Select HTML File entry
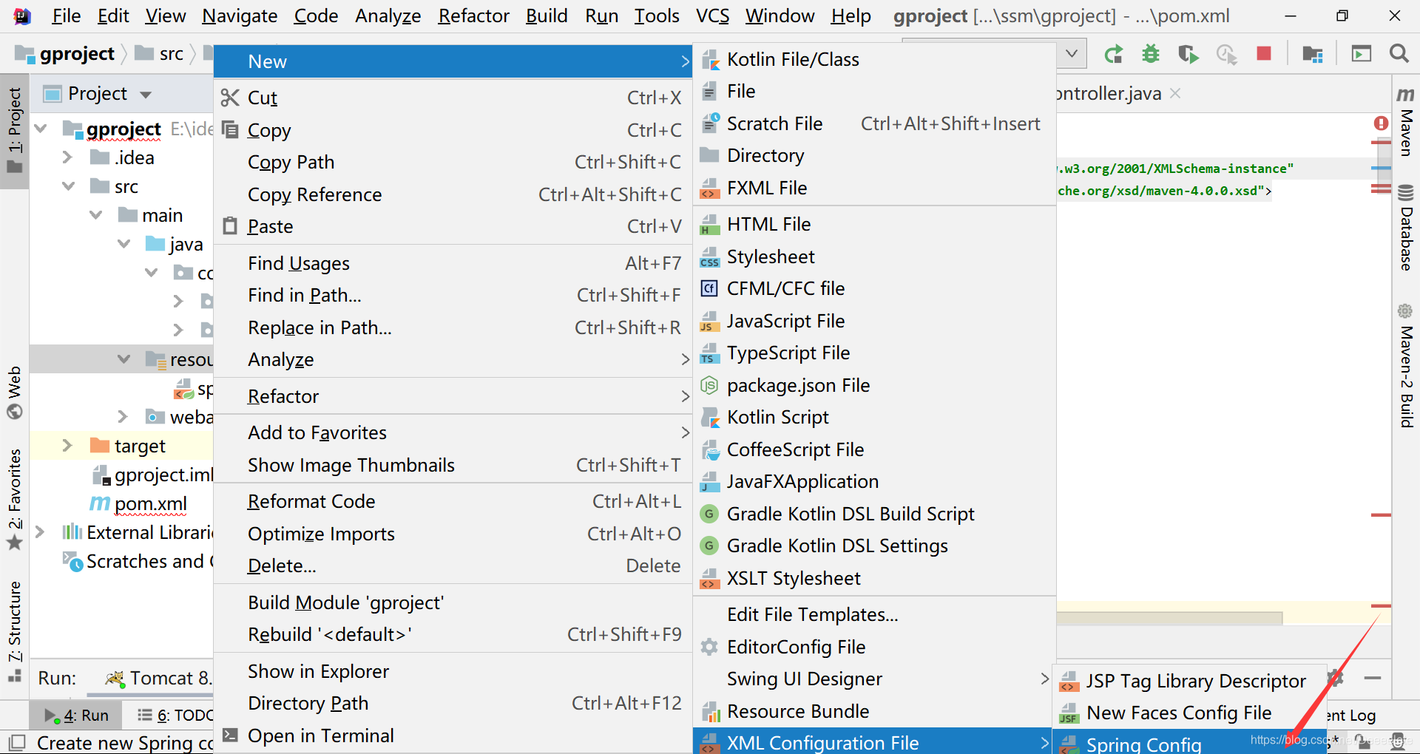 pos(874,224)
